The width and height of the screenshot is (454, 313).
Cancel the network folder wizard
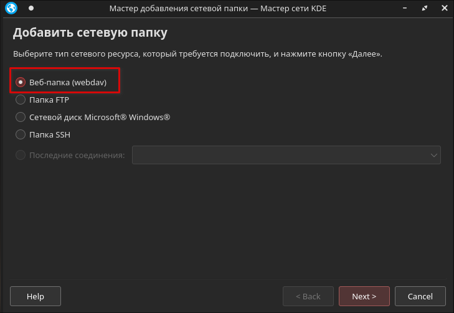[420, 296]
